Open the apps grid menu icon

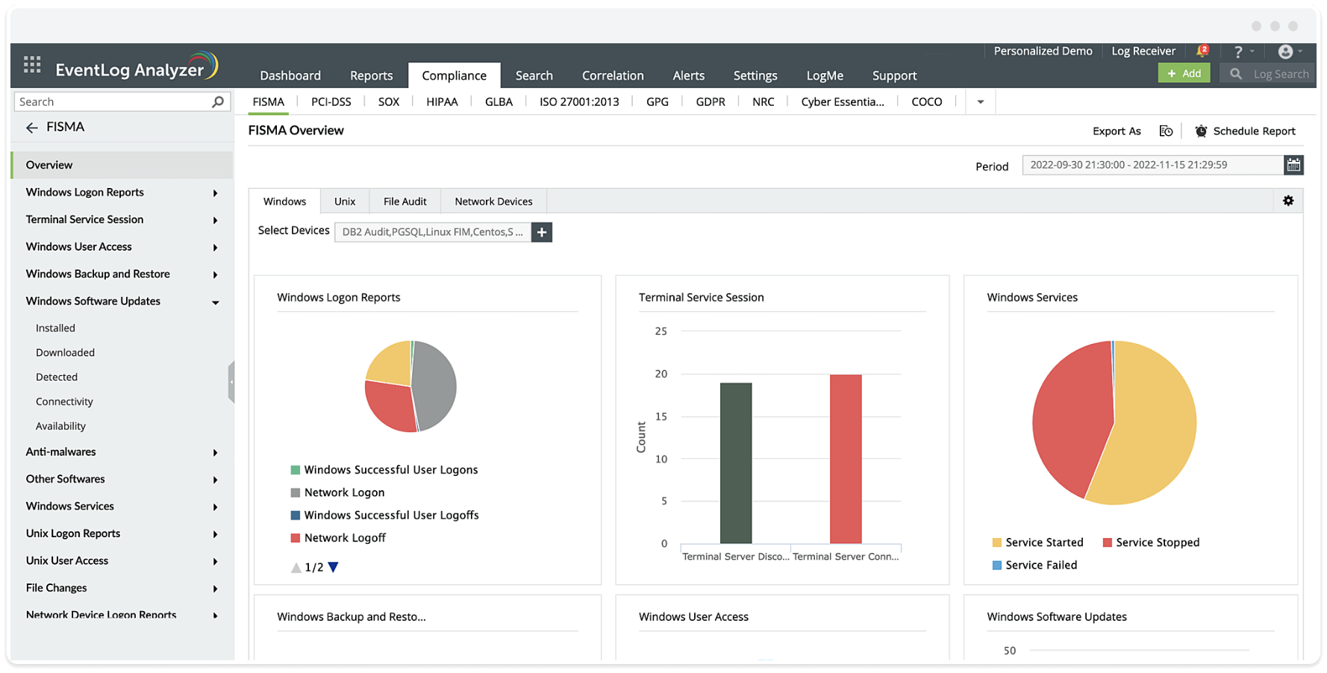click(x=32, y=65)
